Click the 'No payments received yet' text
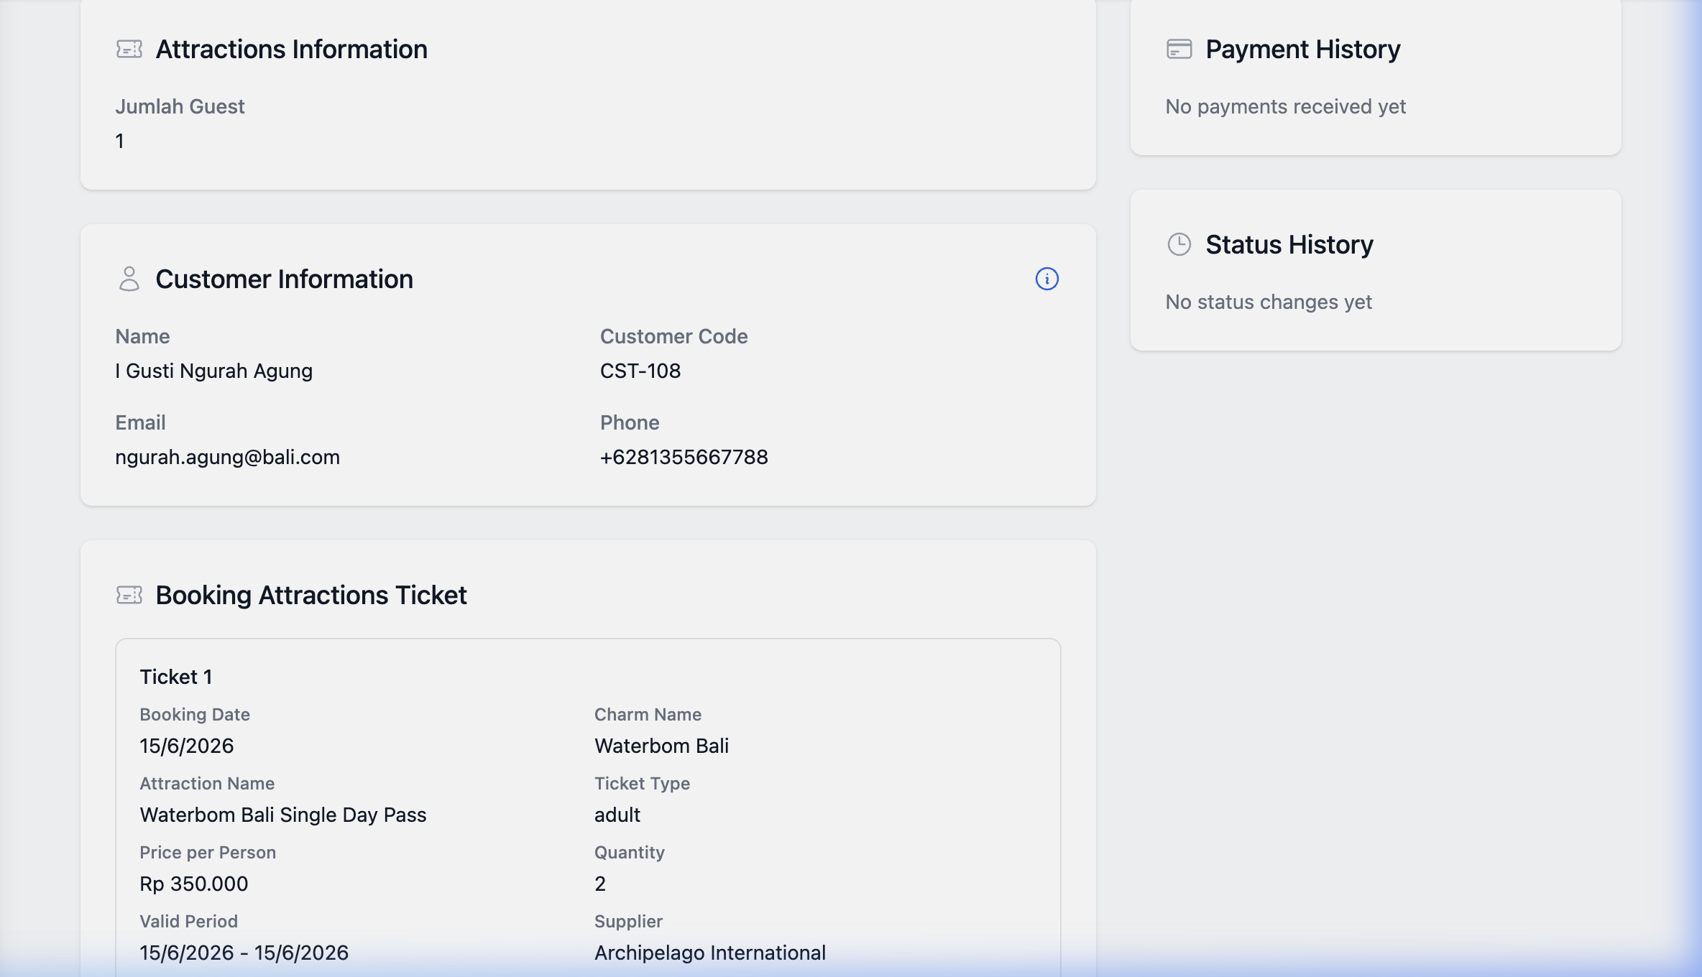This screenshot has width=1702, height=977. [1285, 106]
